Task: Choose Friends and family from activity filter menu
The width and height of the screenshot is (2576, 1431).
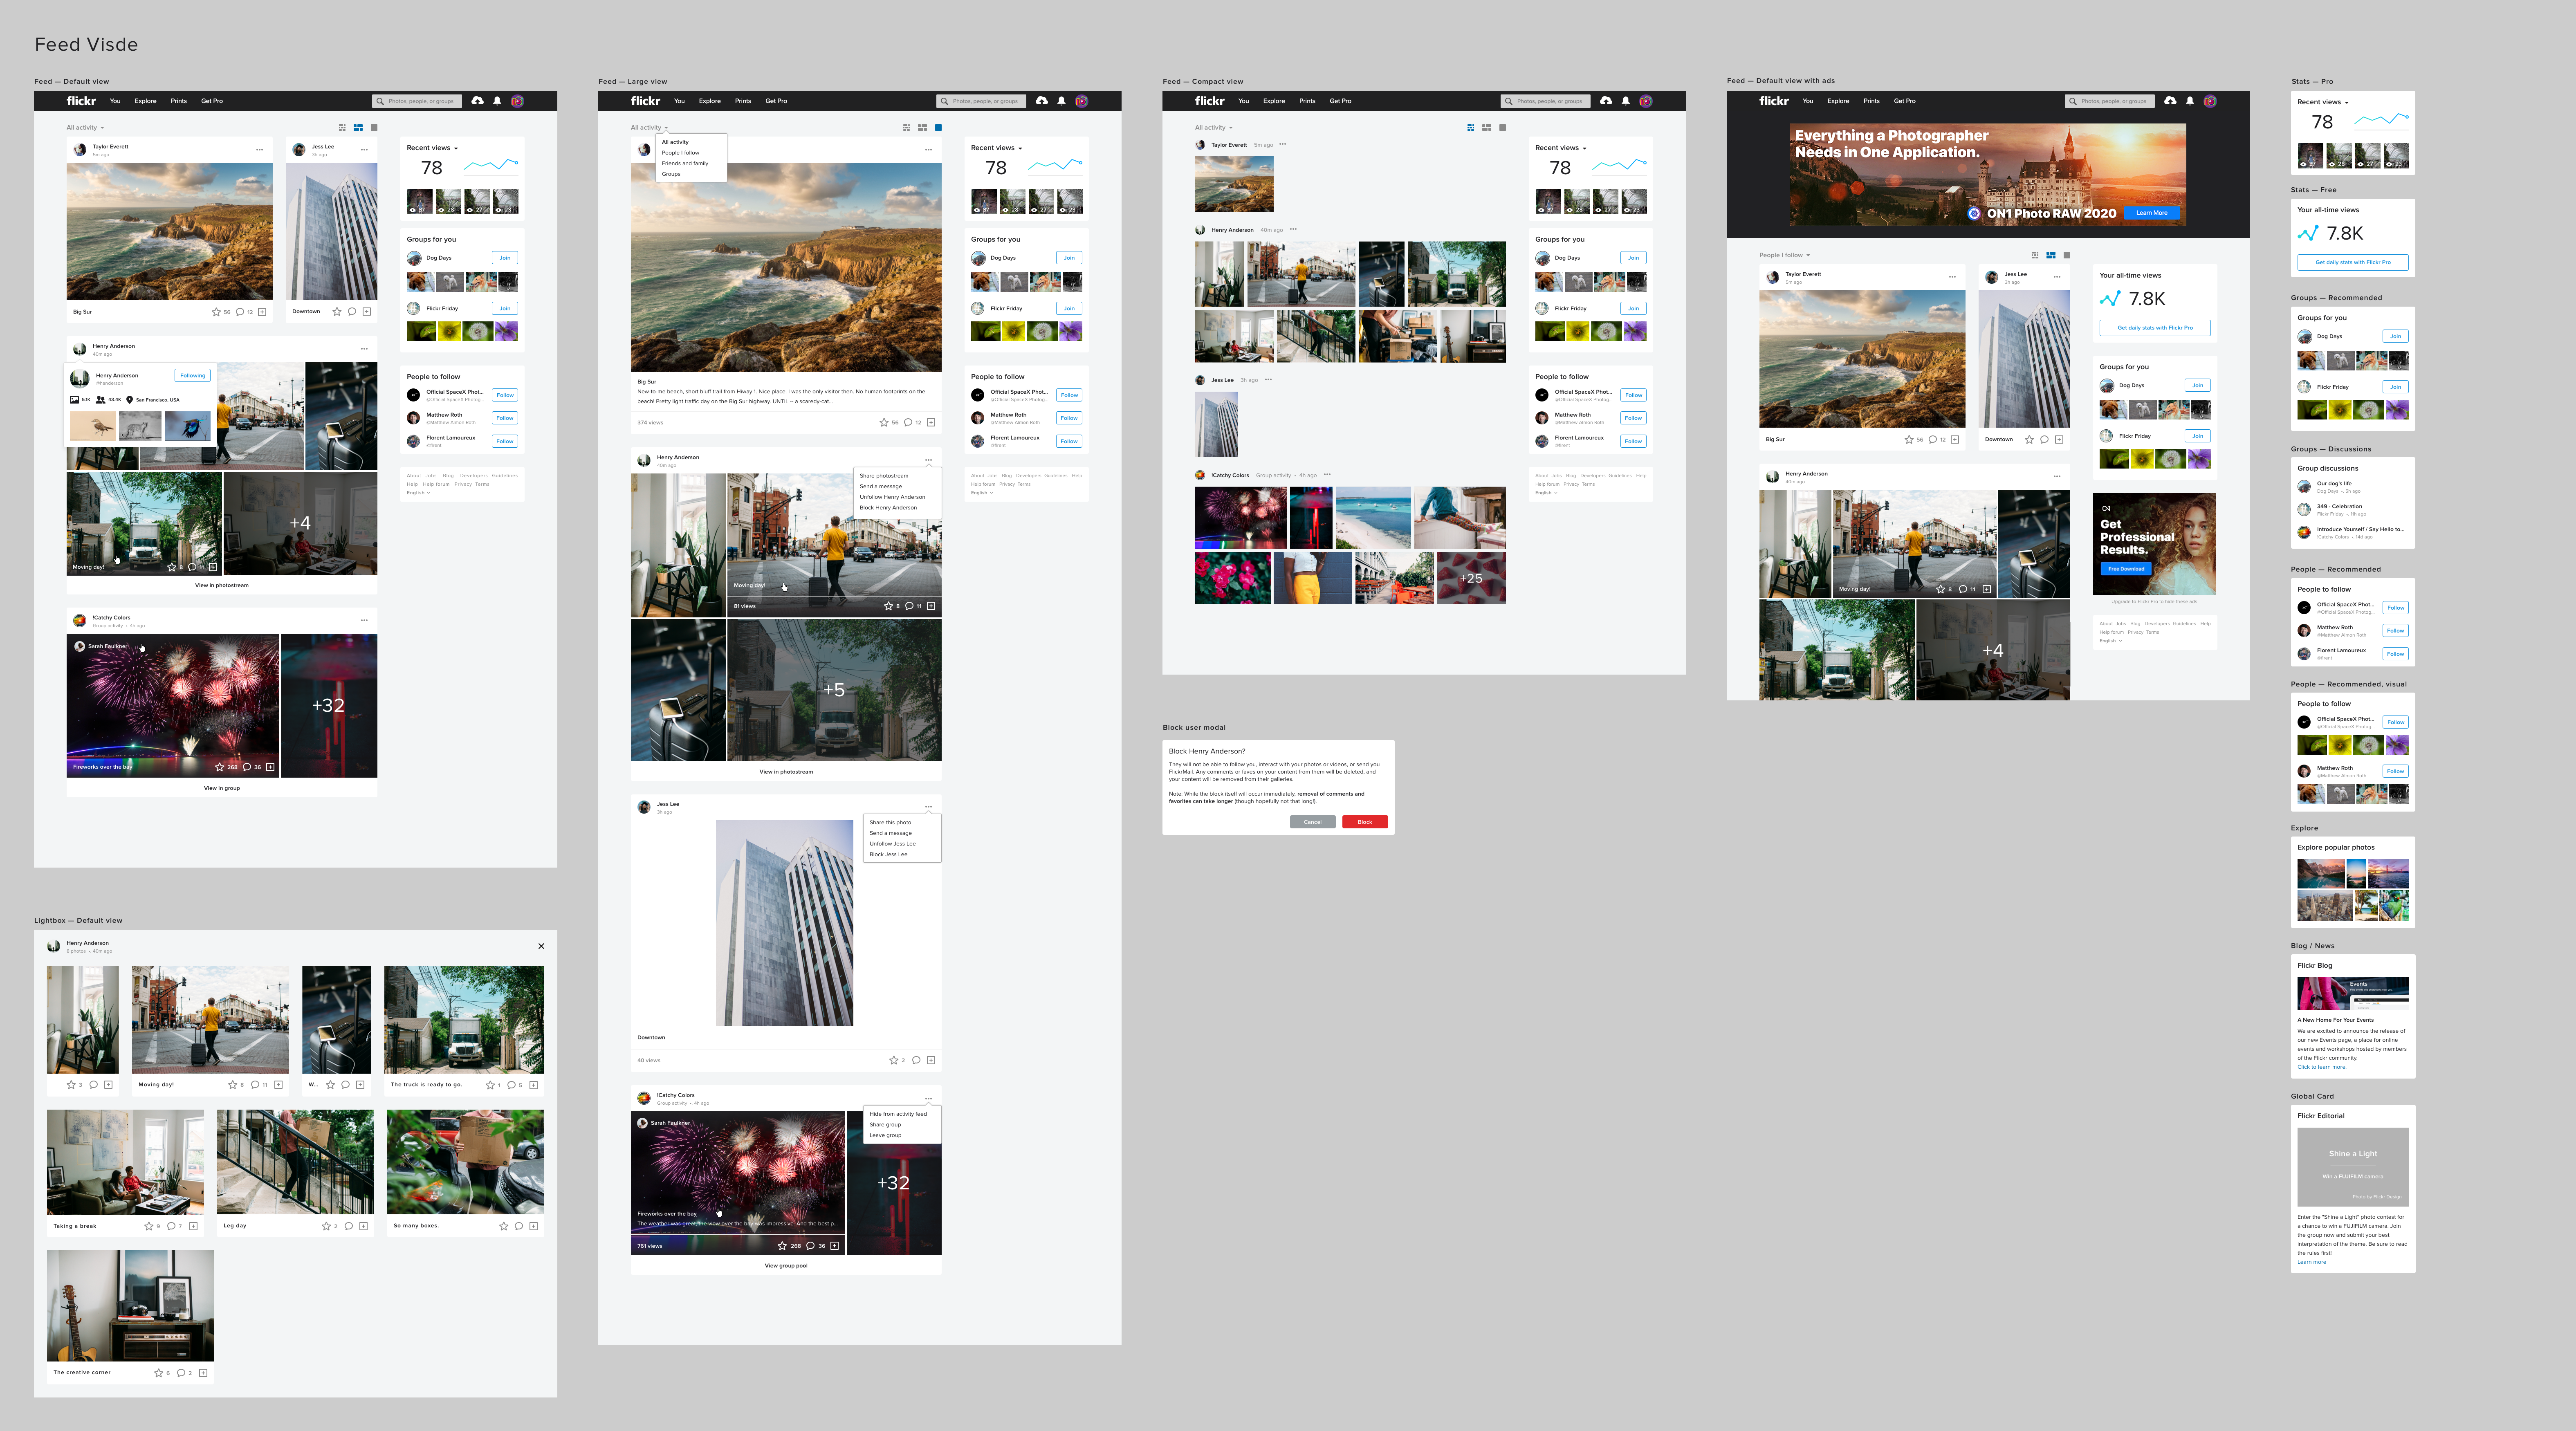Action: [x=685, y=163]
